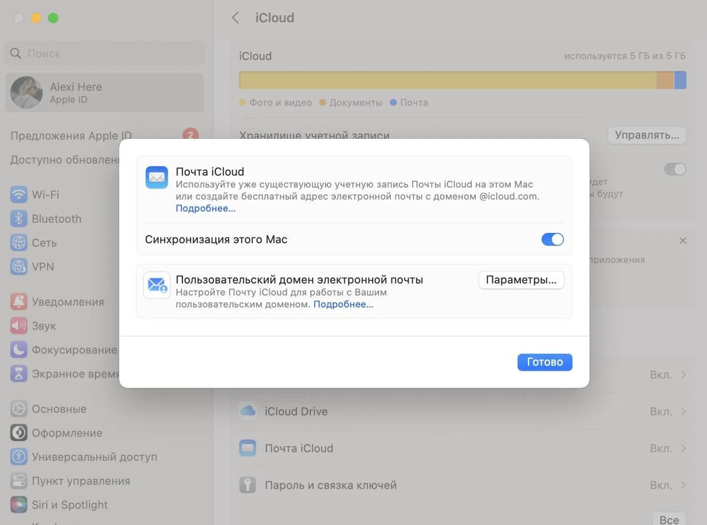Click the Документы legend label
This screenshot has height=525, width=707.
tap(355, 103)
